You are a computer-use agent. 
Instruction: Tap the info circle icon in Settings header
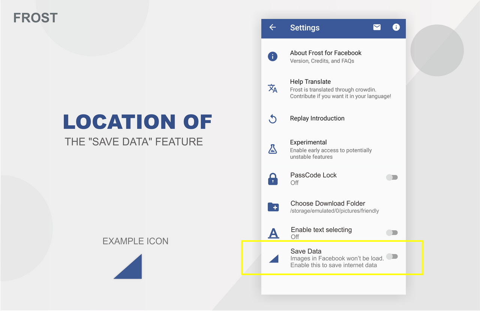396,27
